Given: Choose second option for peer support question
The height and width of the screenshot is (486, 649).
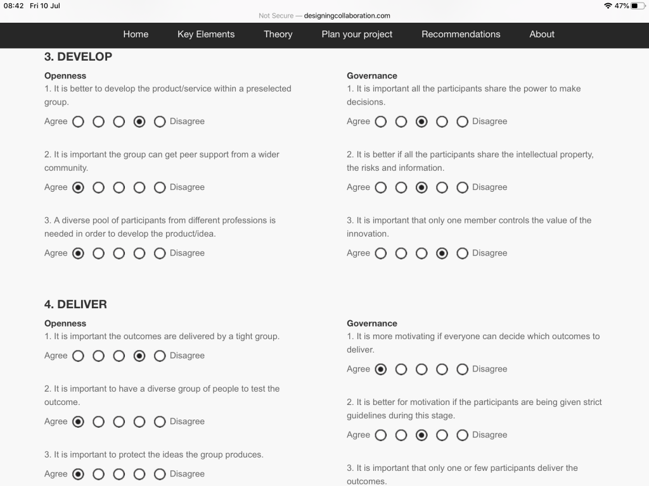Looking at the screenshot, I should (x=99, y=187).
